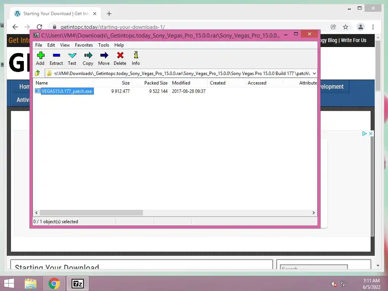Click the VEGAS15.0.177_patch.exe file icon
This screenshot has width=388, height=291.
[x=38, y=91]
